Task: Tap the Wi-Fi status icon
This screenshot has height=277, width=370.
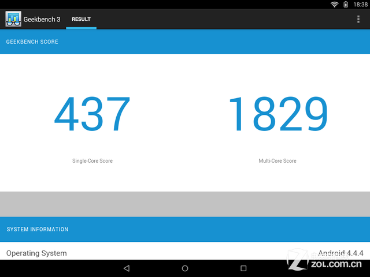Action: click(334, 5)
